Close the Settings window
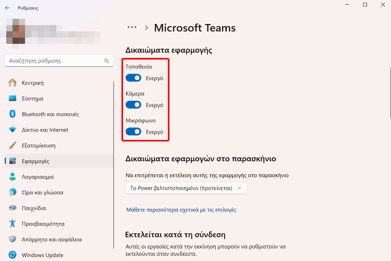The image size is (391, 261). (383, 5)
